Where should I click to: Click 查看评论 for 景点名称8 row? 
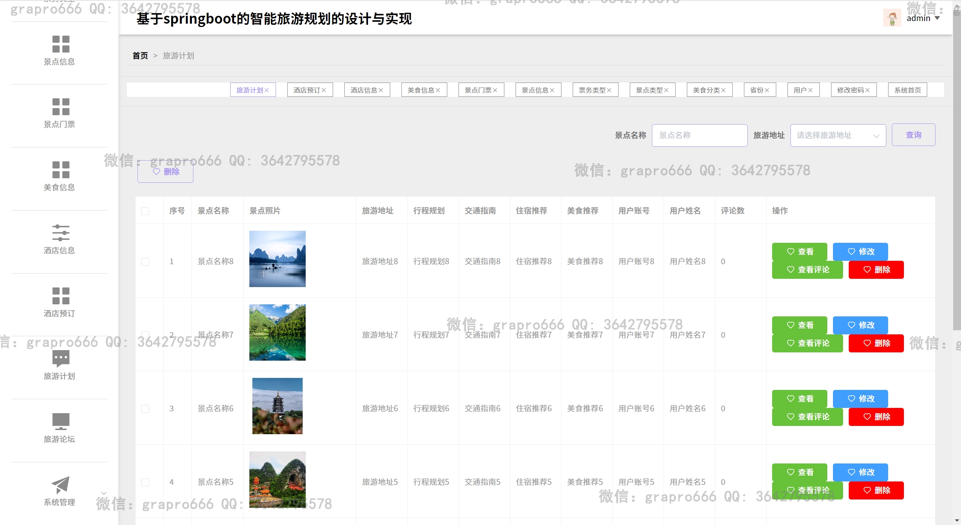(x=807, y=270)
